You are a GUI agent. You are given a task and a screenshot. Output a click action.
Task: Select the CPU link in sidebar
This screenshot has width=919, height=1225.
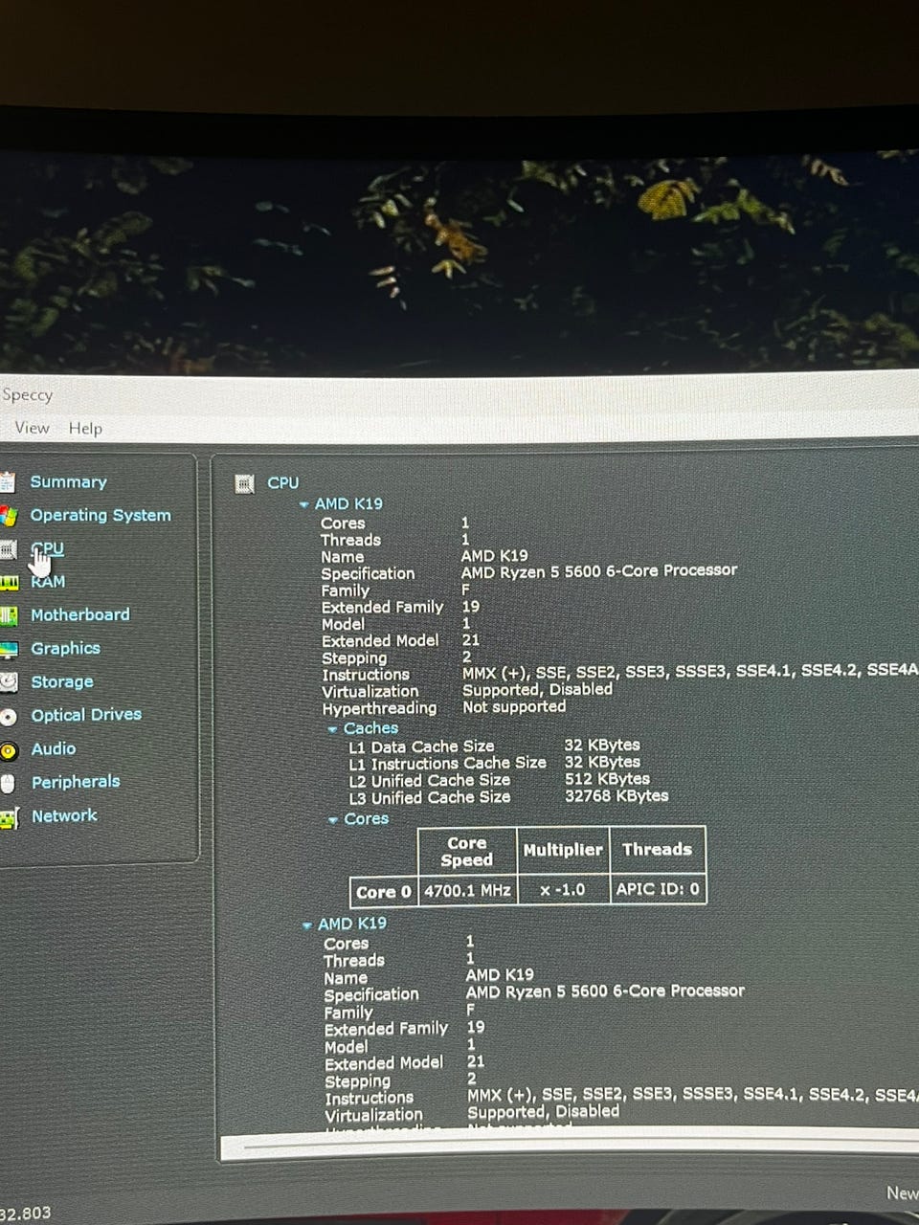point(47,548)
